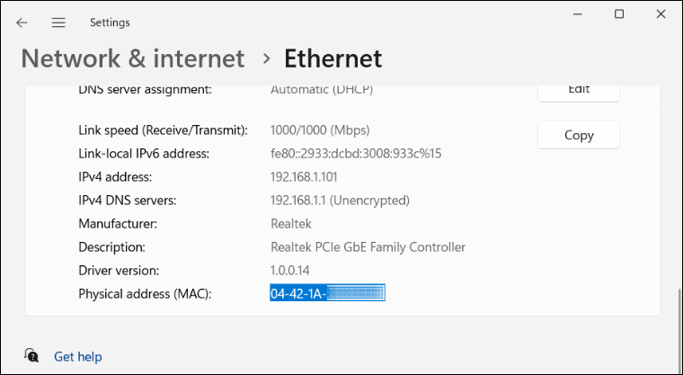Click the link-local IPv6 address value

(x=356, y=154)
